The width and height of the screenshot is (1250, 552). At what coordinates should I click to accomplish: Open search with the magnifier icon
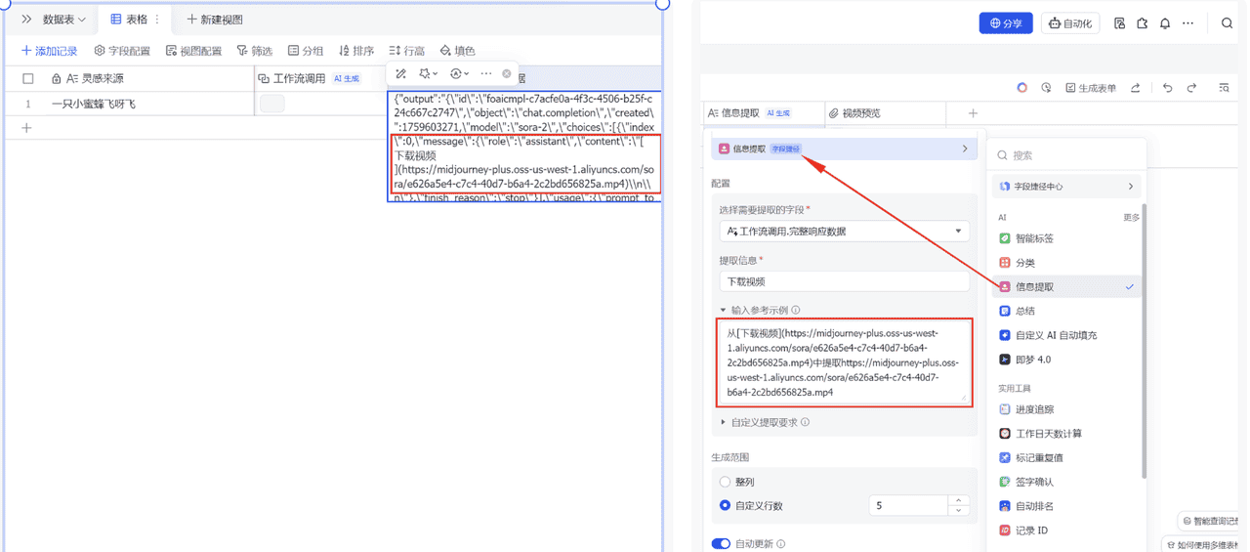click(1227, 23)
